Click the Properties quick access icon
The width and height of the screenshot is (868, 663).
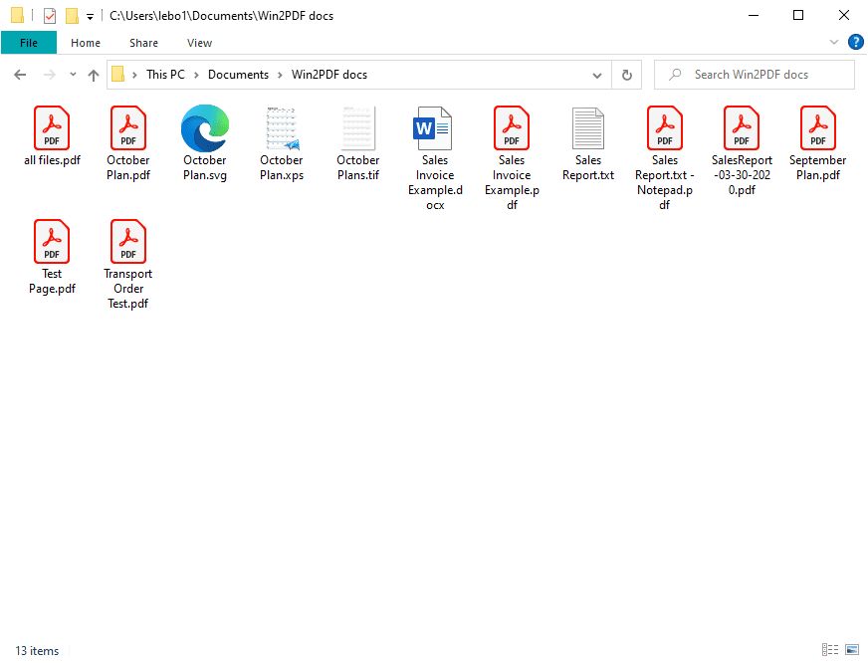coord(50,16)
